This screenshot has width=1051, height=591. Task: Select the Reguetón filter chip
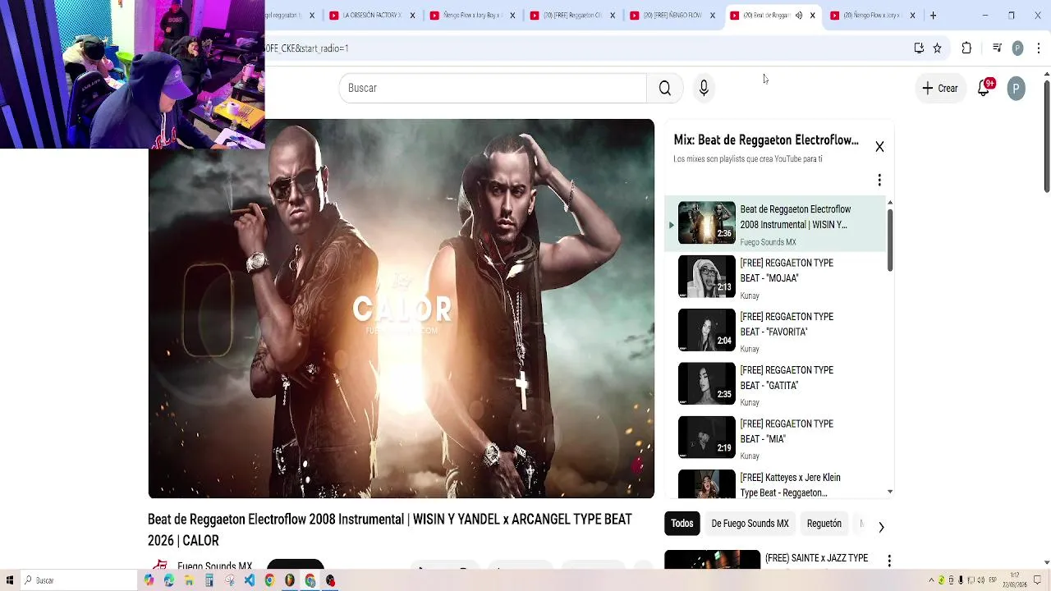pyautogui.click(x=824, y=524)
